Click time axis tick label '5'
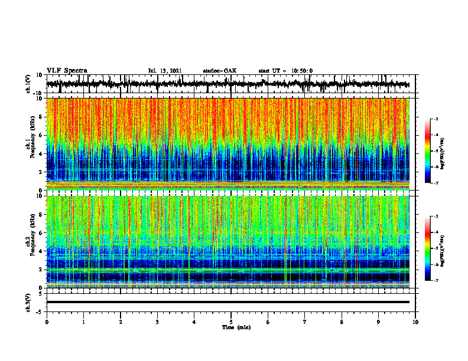The height and width of the screenshot is (361, 468). (x=231, y=322)
